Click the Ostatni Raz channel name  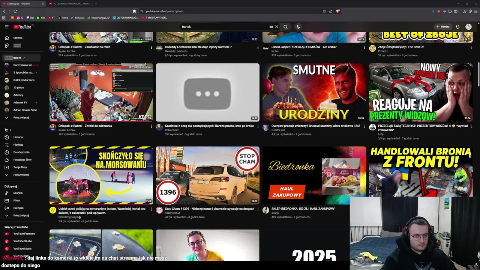pos(278,130)
